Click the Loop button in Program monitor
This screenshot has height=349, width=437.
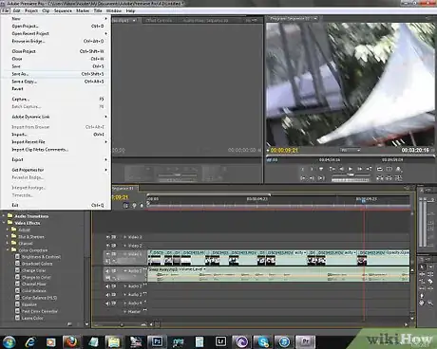pos(379,169)
